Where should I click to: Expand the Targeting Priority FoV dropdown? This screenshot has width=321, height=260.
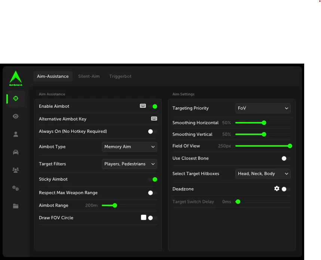tap(263, 108)
